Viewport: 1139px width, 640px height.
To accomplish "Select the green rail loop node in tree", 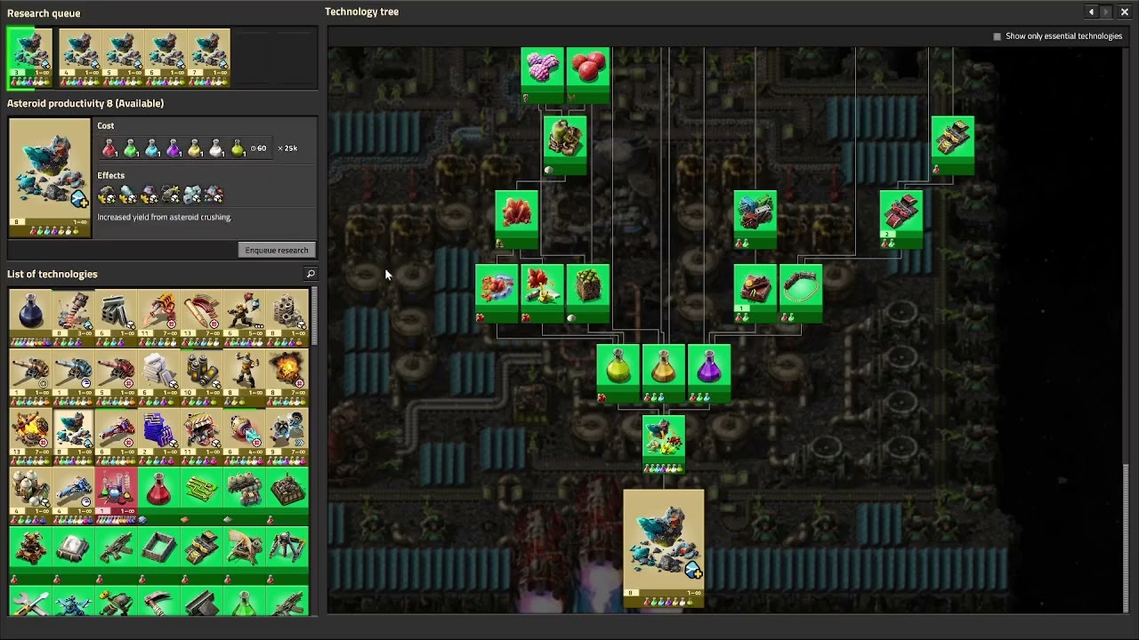I will pyautogui.click(x=801, y=294).
